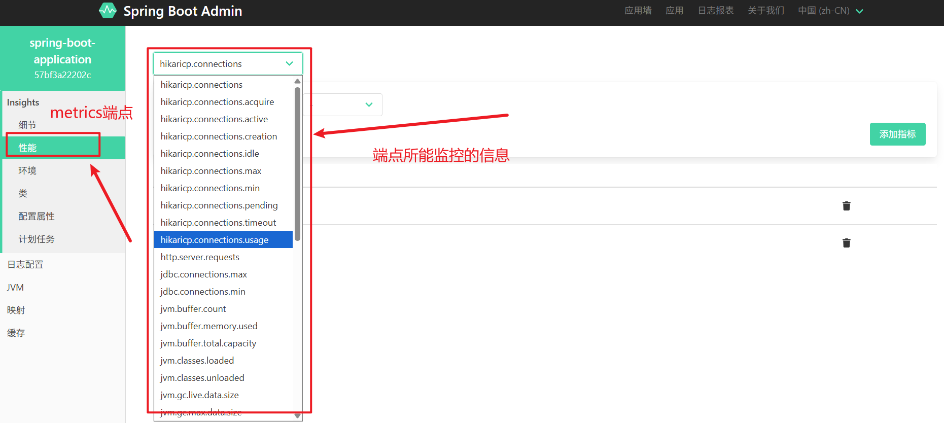Image resolution: width=944 pixels, height=423 pixels.
Task: Select highlighted hikaricp.connections.usage option
Action: click(223, 240)
